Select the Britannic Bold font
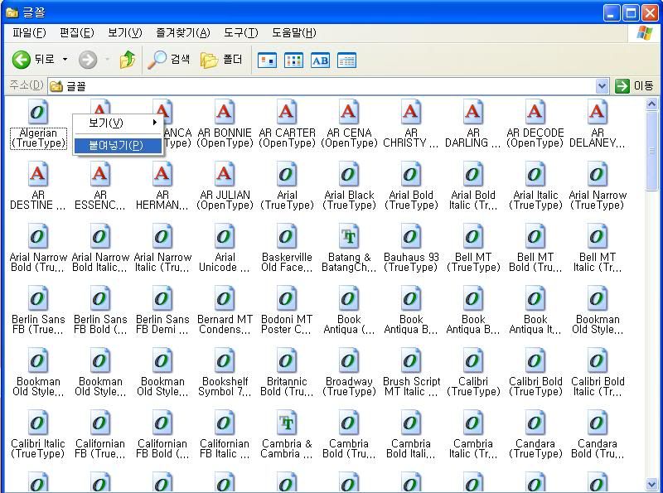 (287, 373)
